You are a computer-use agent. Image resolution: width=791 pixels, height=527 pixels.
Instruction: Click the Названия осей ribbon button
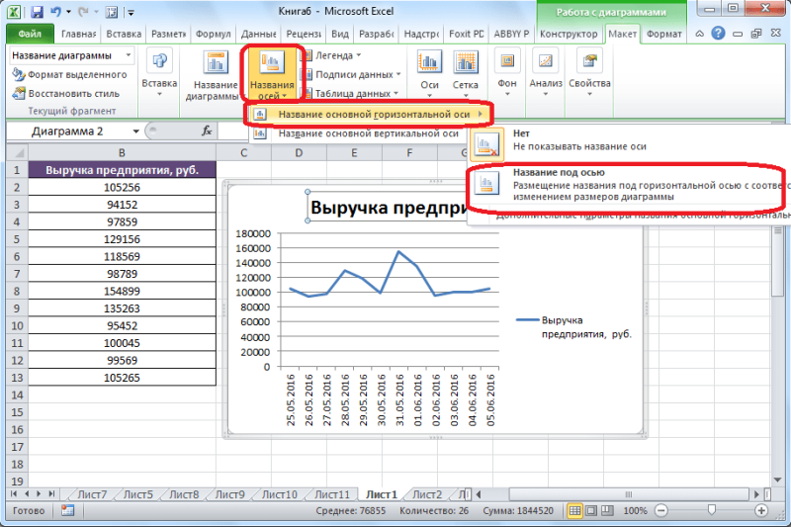pyautogui.click(x=270, y=76)
